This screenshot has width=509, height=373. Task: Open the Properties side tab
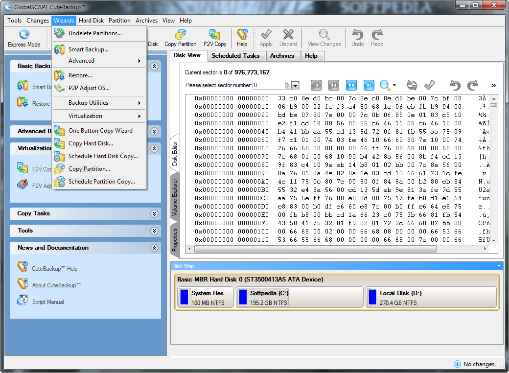(x=175, y=240)
